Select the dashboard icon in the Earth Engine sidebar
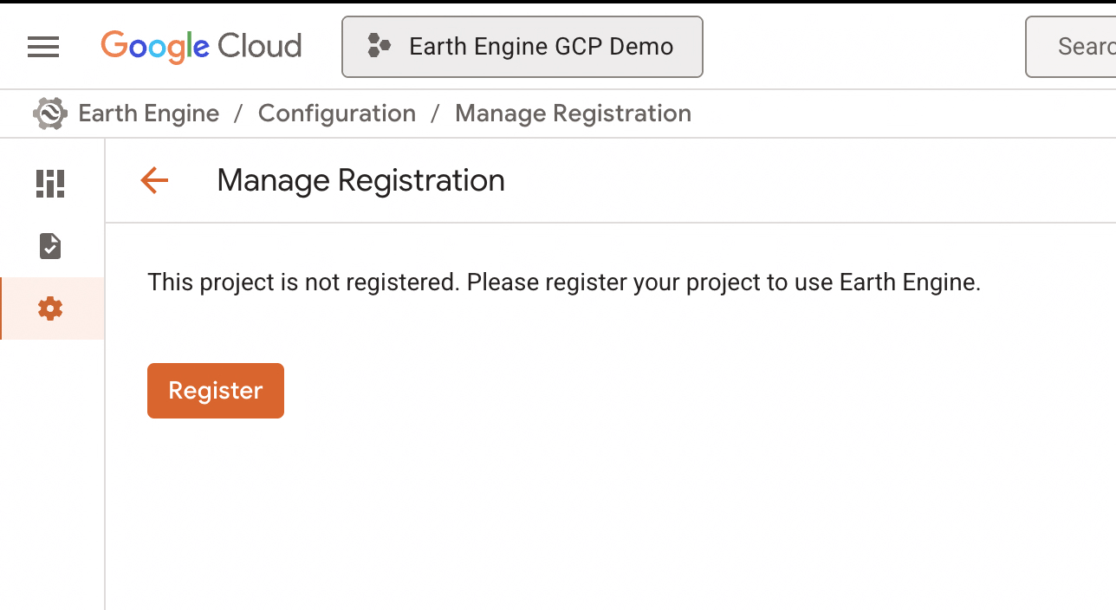Screen dimensions: 1116x610 [x=49, y=184]
